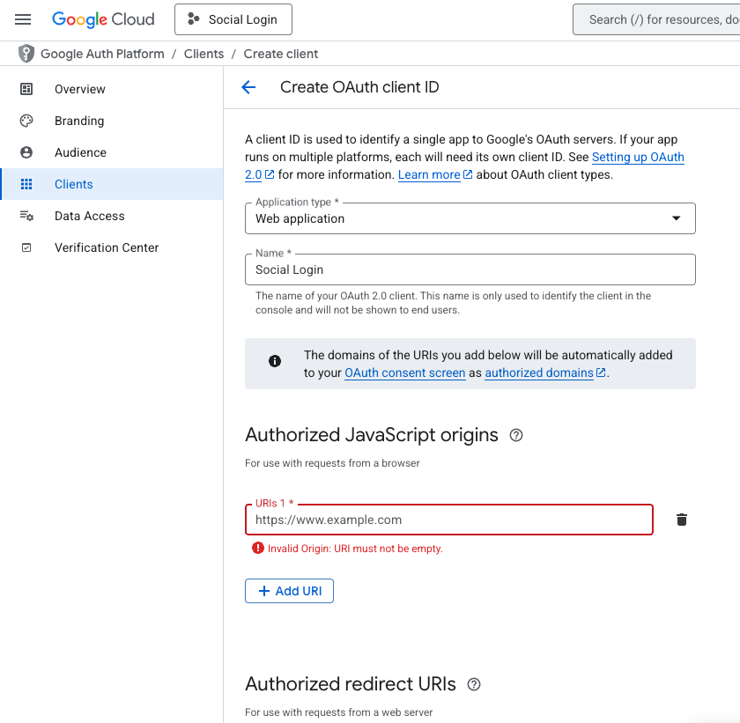The height and width of the screenshot is (723, 740).
Task: Click the Google Auth Platform shield icon
Action: pos(26,54)
